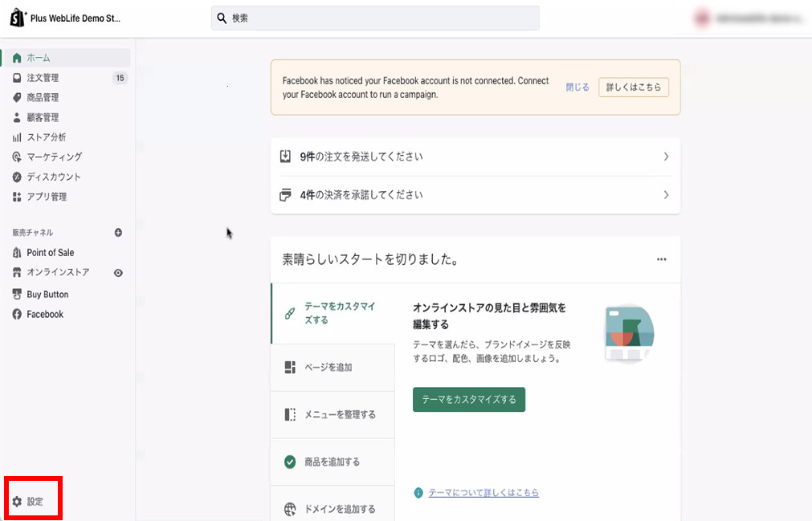812x521 pixels.
Task: Click inside the 検索 search field
Action: (x=375, y=17)
